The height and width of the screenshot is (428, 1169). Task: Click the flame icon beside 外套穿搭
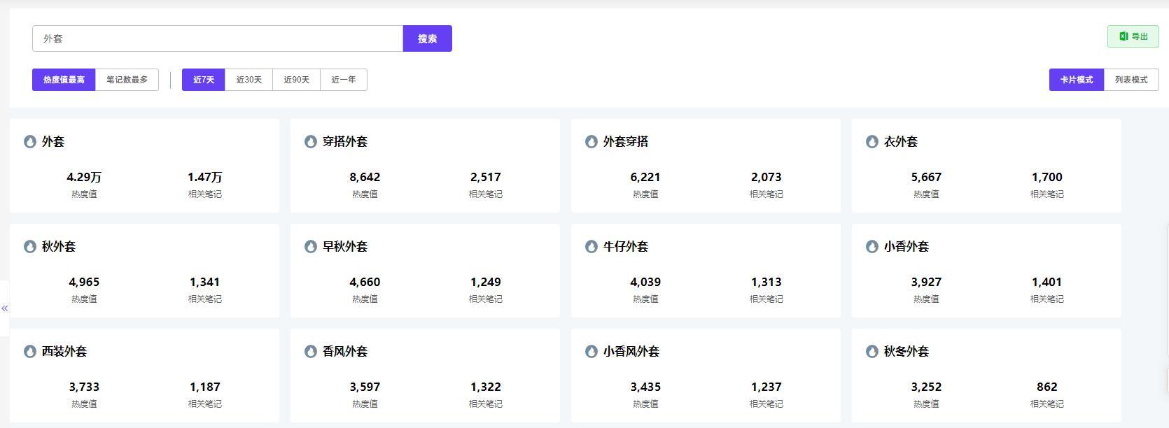(591, 141)
